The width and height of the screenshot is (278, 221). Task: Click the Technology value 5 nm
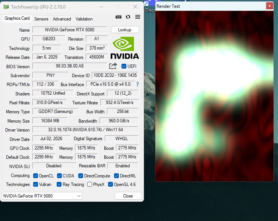point(47,48)
